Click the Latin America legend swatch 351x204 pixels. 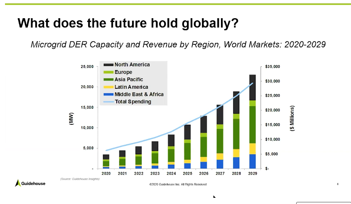[x=108, y=87]
